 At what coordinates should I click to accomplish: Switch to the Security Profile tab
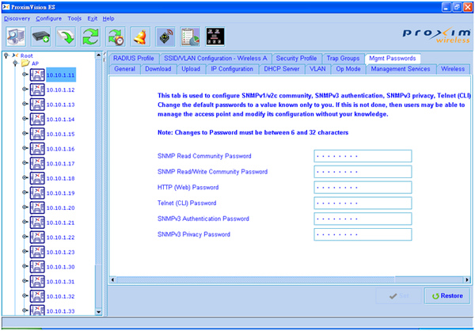click(x=296, y=58)
